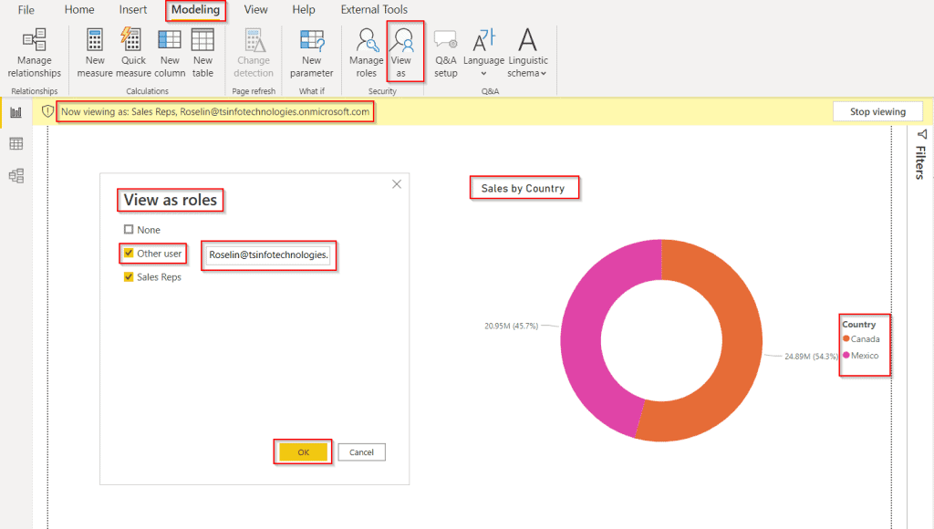Add a New table
934x529 pixels.
point(202,54)
